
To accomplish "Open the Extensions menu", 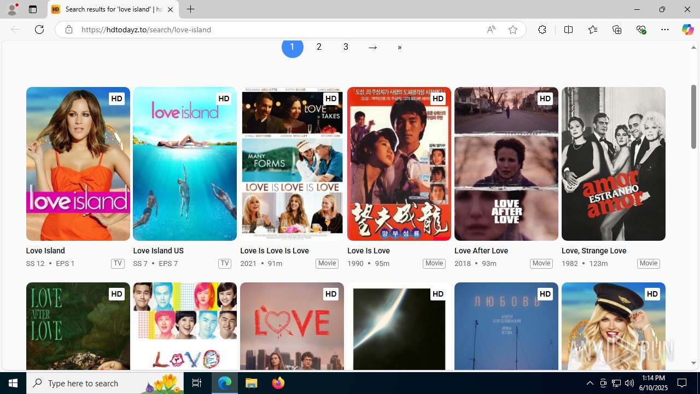I will tap(542, 30).
